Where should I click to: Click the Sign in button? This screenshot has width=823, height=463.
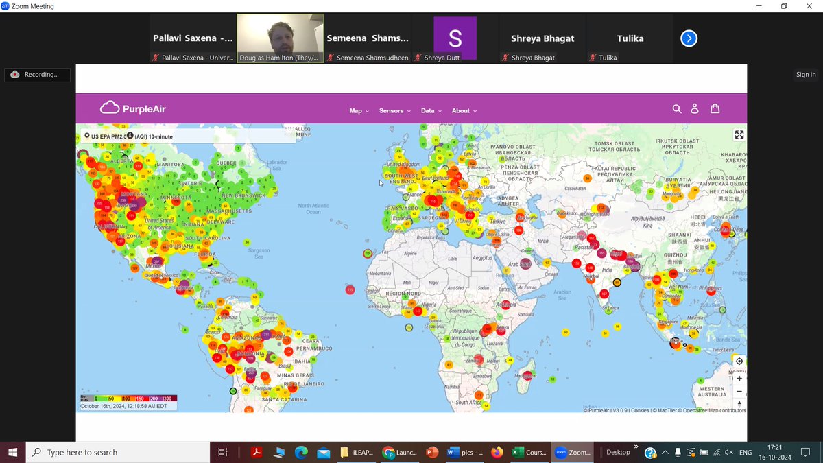pyautogui.click(x=806, y=75)
